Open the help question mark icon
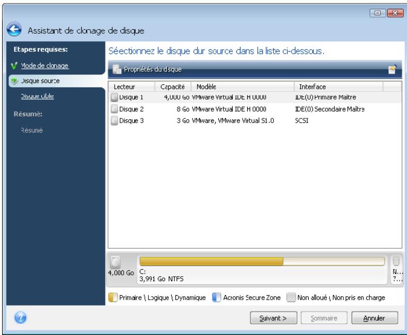 (21, 317)
